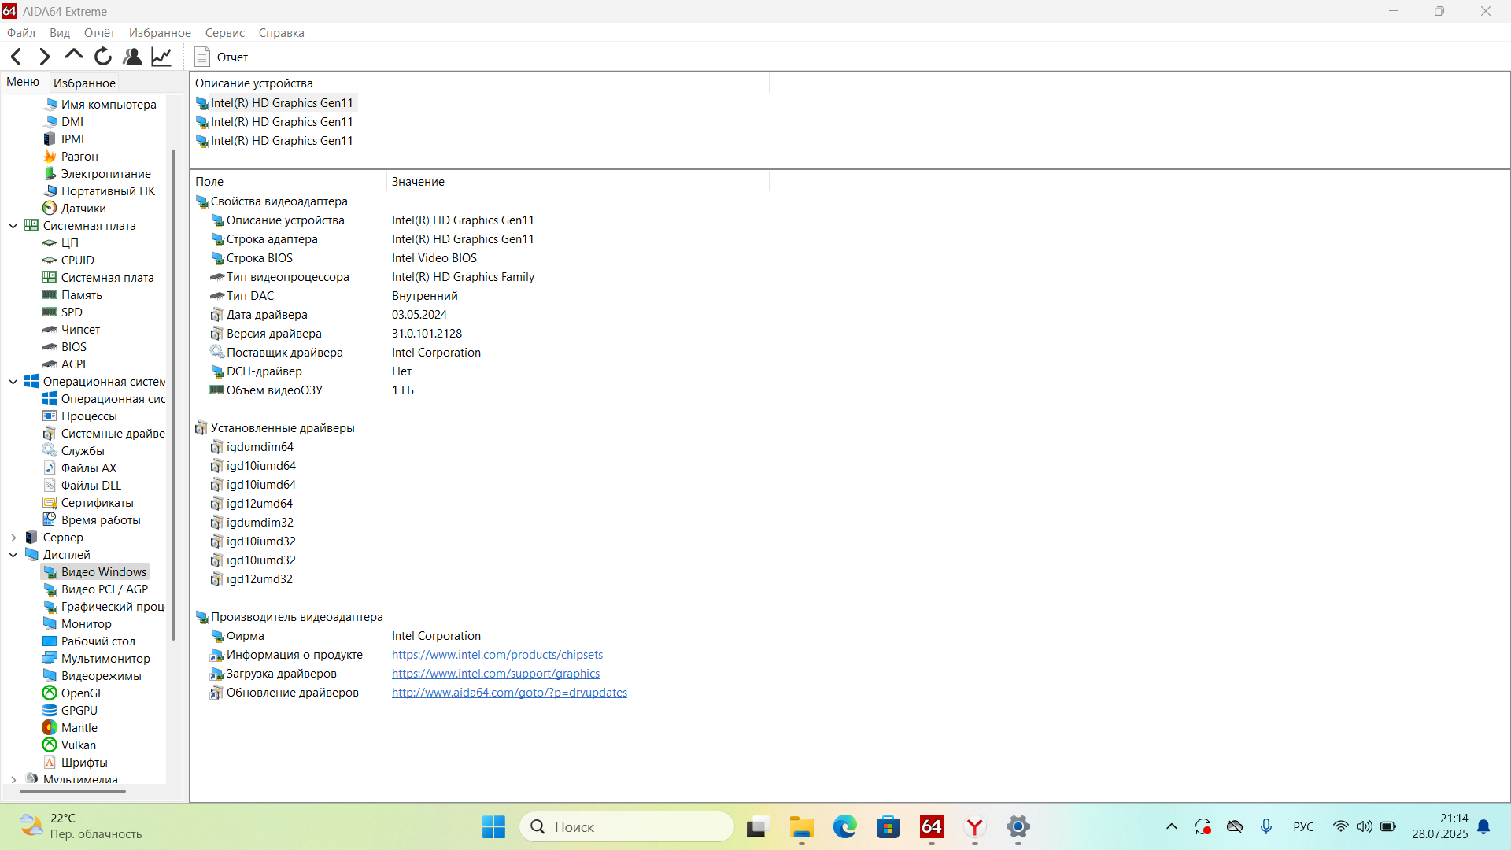The height and width of the screenshot is (850, 1511).
Task: Open the aida64 drvupdates link
Action: click(x=509, y=693)
